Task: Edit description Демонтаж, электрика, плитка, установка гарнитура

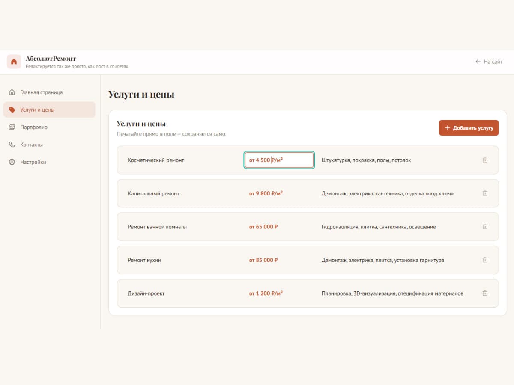Action: 383,260
